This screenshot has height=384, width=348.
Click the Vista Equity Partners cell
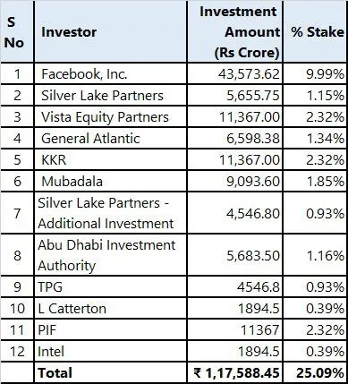coord(111,116)
